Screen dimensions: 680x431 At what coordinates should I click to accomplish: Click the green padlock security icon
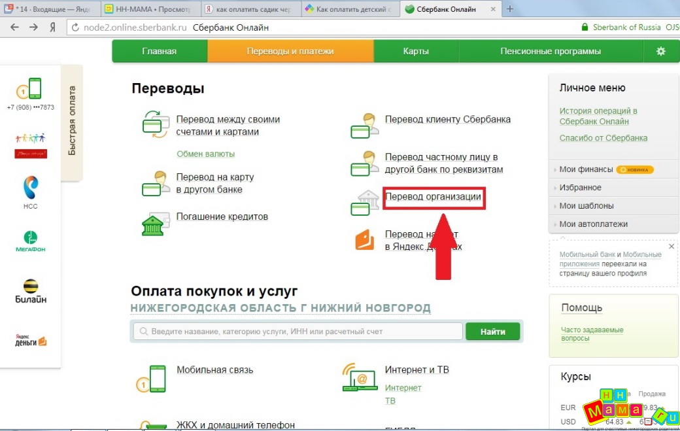[585, 27]
